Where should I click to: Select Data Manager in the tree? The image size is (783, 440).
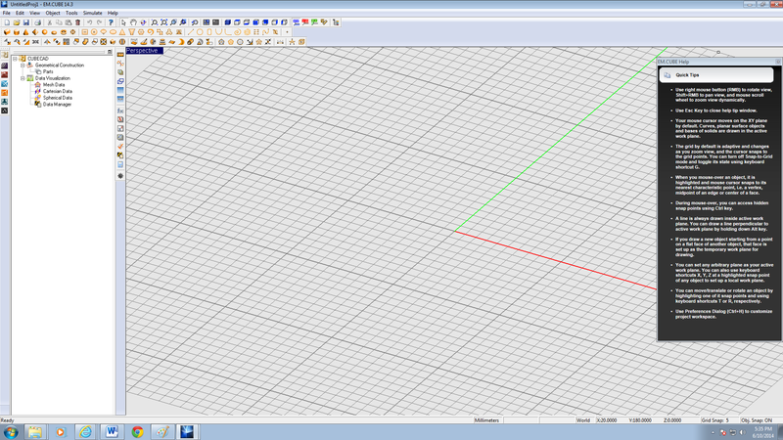tap(56, 104)
